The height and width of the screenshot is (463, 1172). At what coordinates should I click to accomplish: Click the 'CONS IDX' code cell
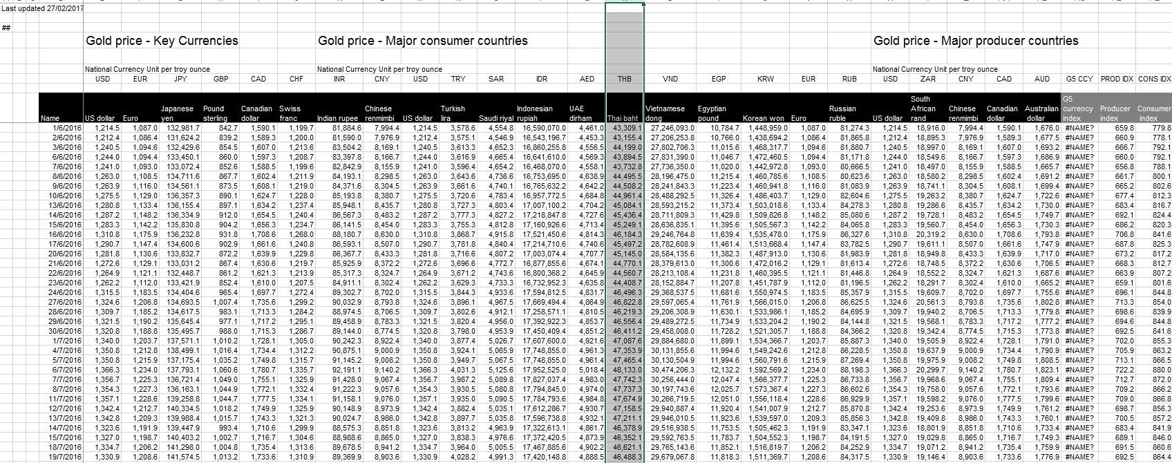(1154, 79)
